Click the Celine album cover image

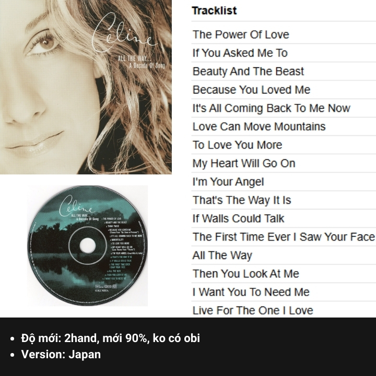click(x=86, y=87)
